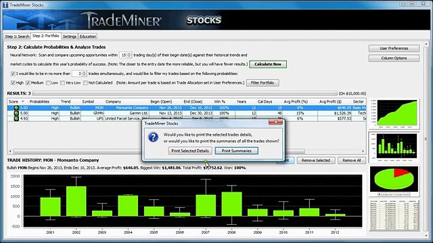Click the question mark icon in the dialog

click(x=154, y=137)
